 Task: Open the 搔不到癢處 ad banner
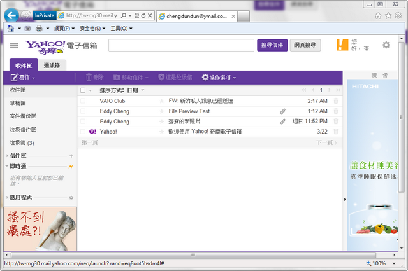[x=40, y=229]
